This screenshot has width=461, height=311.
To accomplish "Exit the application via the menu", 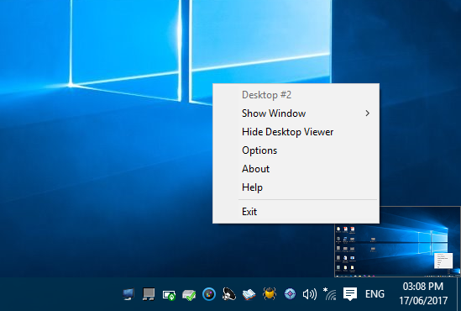I will click(296, 212).
